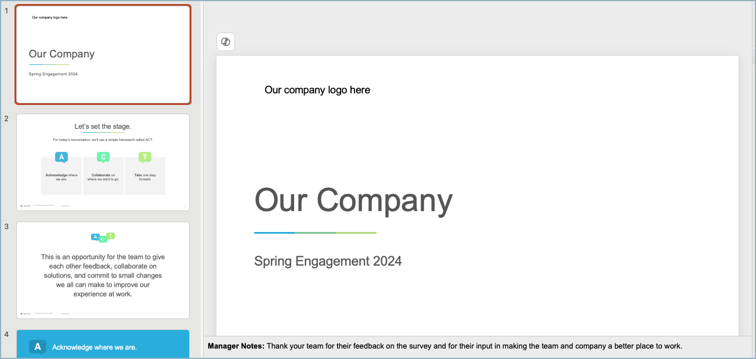The image size is (756, 359).
Task: Click the 'Our company logo here' placeholder
Action: pos(317,90)
